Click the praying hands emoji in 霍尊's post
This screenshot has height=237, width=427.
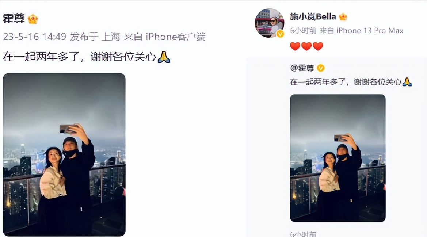coord(164,57)
